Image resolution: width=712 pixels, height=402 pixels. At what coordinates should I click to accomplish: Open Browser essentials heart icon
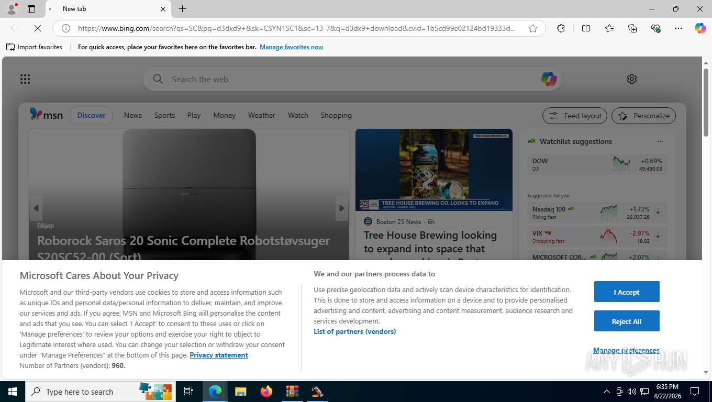click(655, 28)
